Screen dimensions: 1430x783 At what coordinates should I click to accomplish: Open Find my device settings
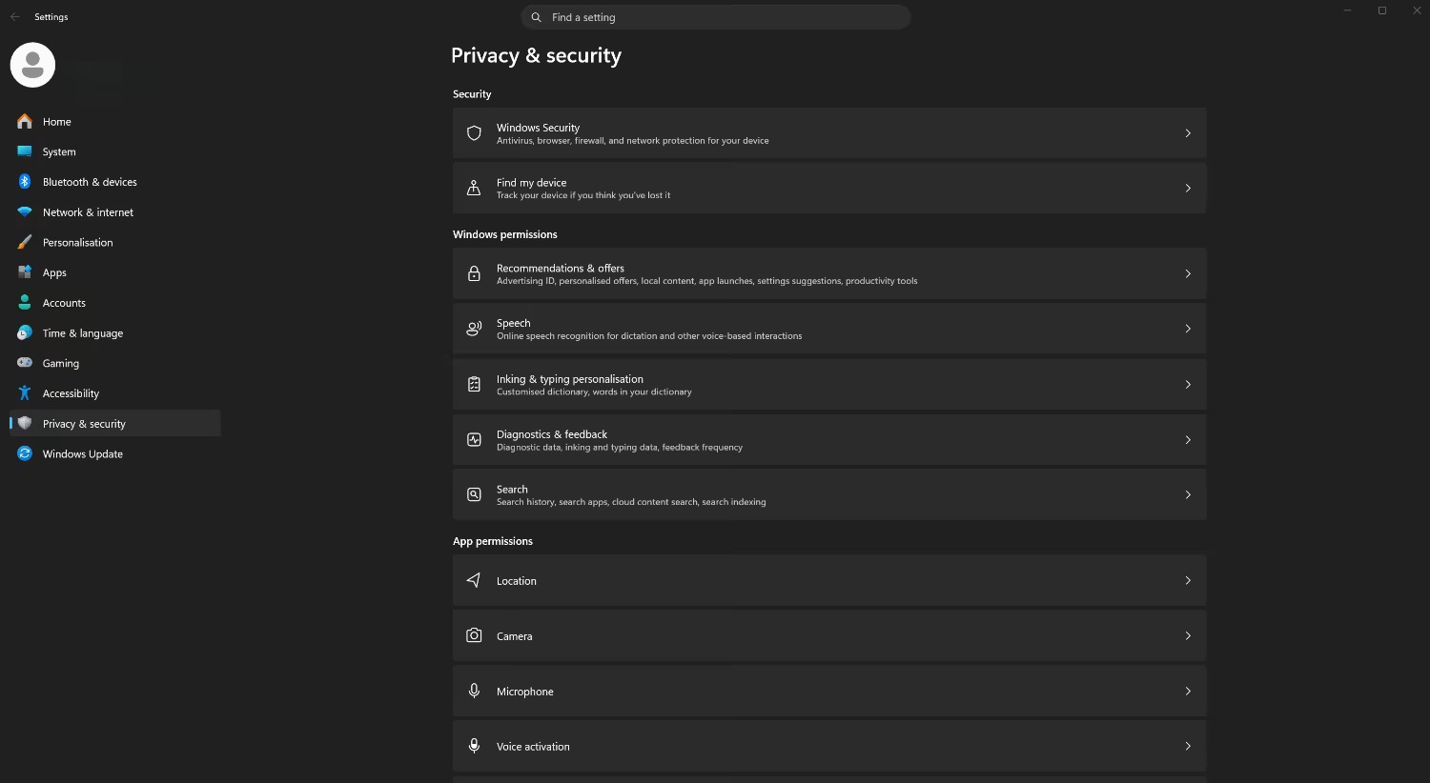click(x=829, y=189)
